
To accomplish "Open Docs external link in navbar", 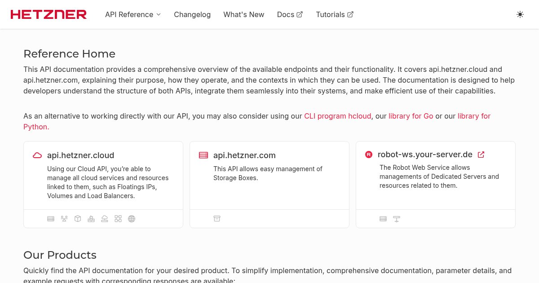I will pyautogui.click(x=290, y=14).
